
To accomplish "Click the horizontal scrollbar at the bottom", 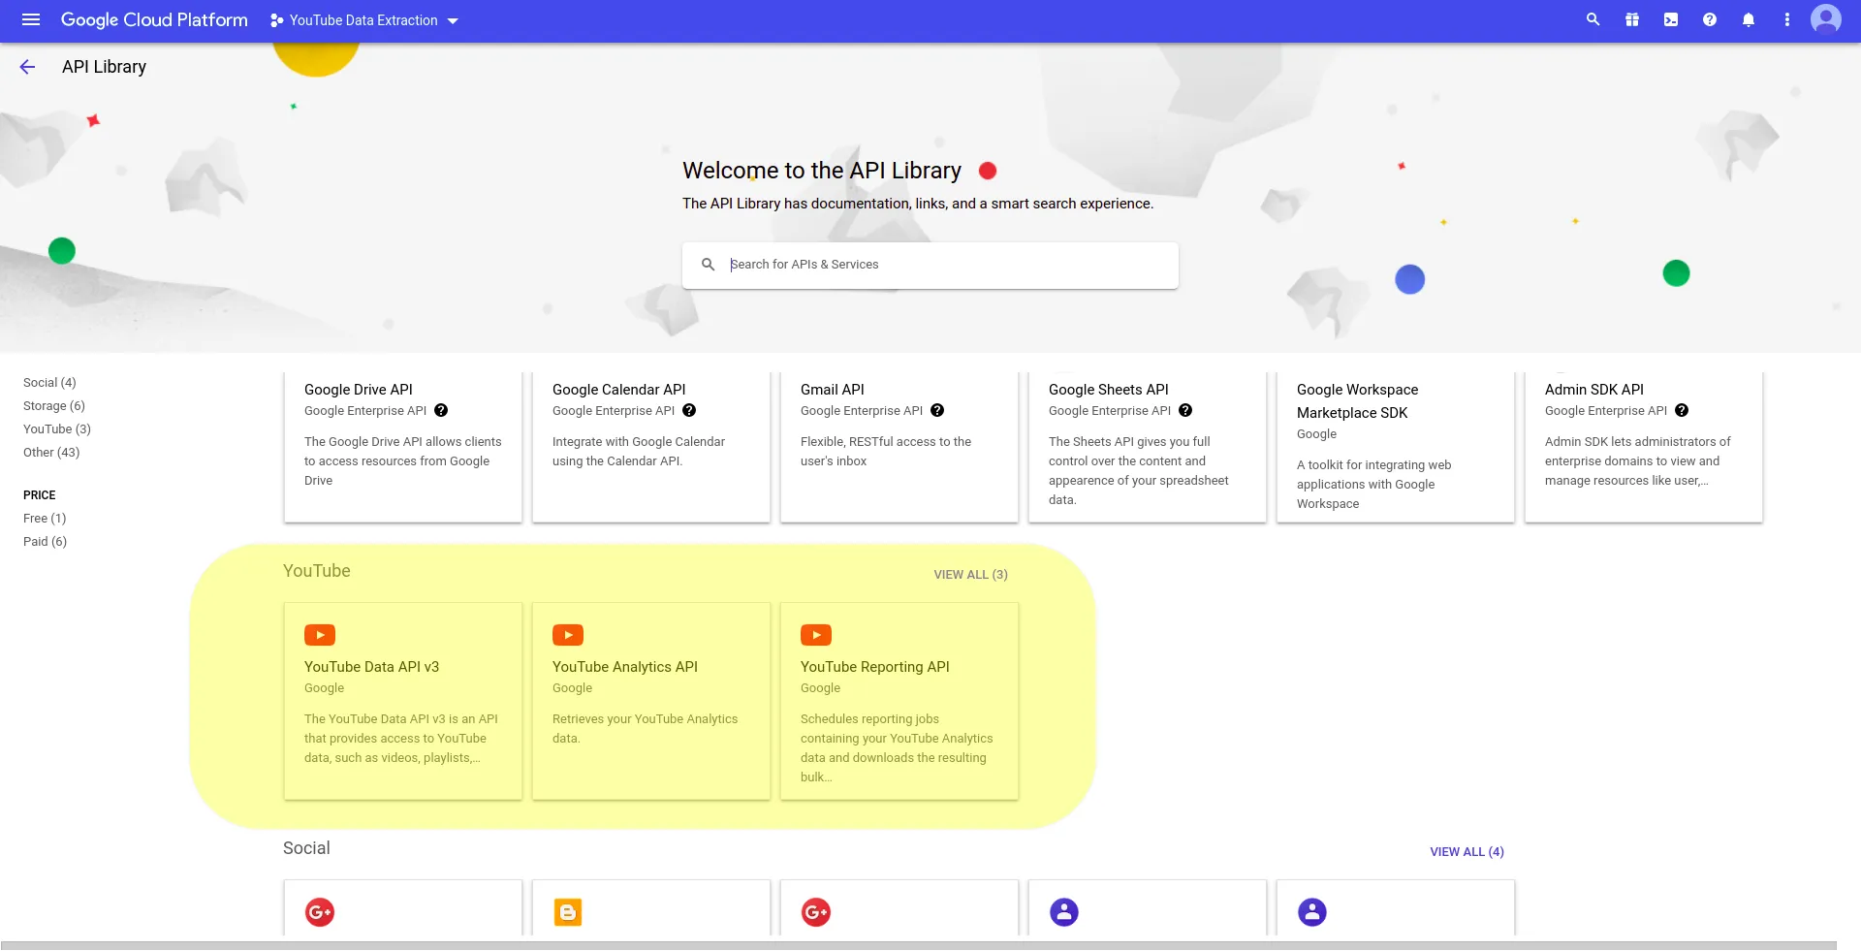I will point(919,945).
